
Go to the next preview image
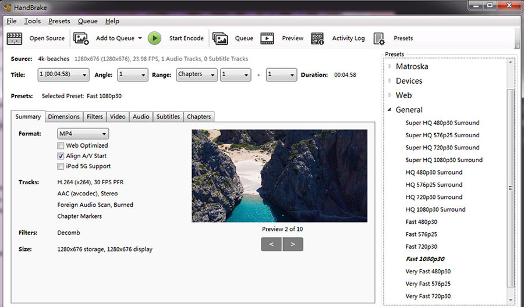pyautogui.click(x=293, y=244)
